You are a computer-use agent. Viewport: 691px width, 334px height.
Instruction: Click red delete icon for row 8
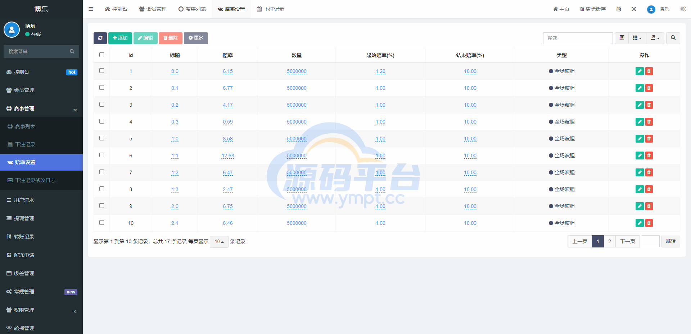pyautogui.click(x=649, y=189)
